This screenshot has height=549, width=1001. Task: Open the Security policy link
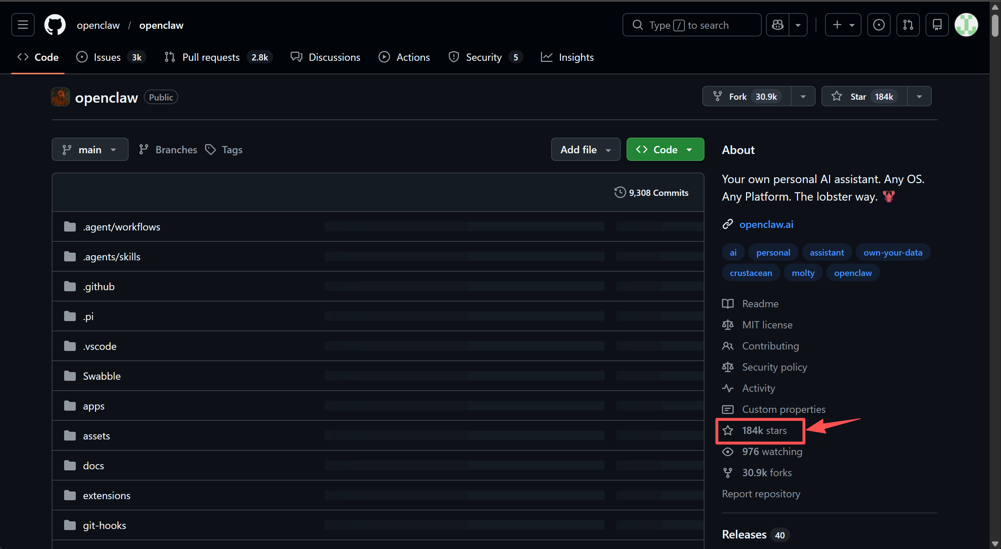point(765,367)
